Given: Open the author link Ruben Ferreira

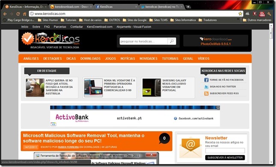Looking at the screenshot, I should 68,147.
